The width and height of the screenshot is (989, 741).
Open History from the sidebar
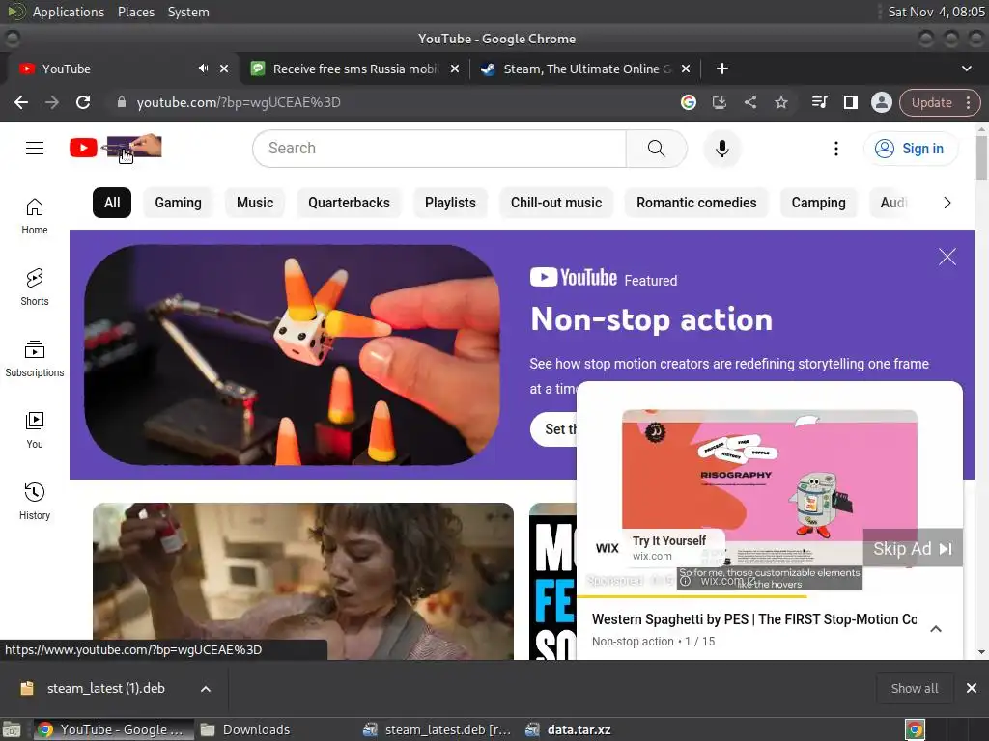(35, 501)
